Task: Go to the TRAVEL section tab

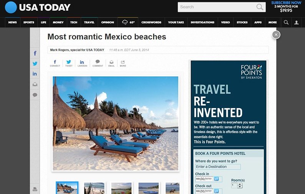Action: (89, 22)
